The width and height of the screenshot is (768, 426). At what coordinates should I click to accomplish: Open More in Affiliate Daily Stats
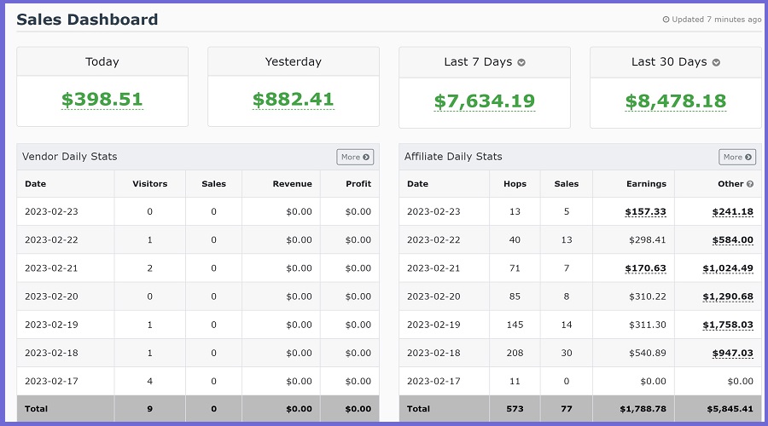(x=737, y=157)
